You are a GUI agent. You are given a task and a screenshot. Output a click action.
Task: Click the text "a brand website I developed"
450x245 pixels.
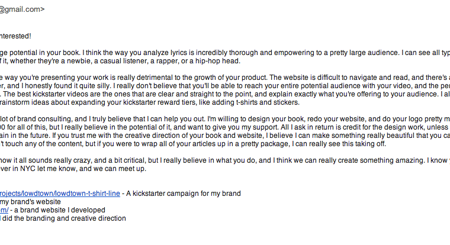[60, 210]
